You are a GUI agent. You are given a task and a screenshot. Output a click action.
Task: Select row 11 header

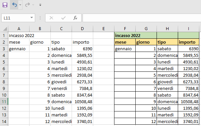[4, 102]
